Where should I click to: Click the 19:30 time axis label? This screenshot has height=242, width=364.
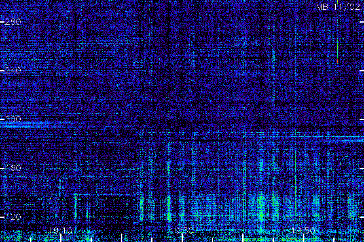click(182, 230)
